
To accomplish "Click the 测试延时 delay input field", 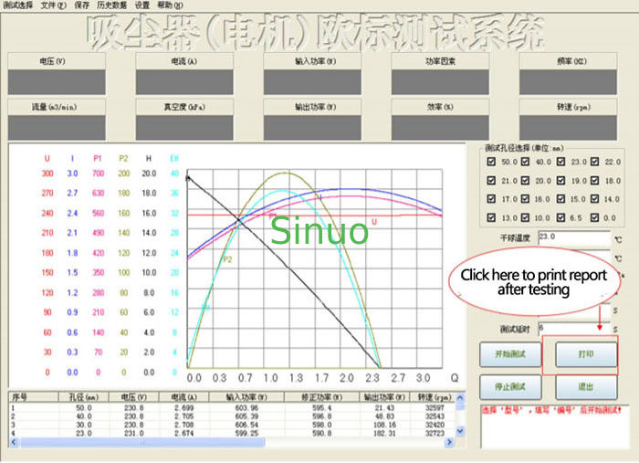I will [x=572, y=326].
